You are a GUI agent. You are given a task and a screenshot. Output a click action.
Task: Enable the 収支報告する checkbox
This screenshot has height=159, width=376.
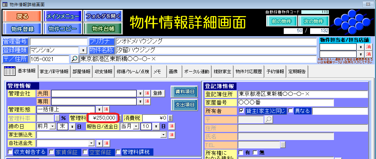coord(10,152)
